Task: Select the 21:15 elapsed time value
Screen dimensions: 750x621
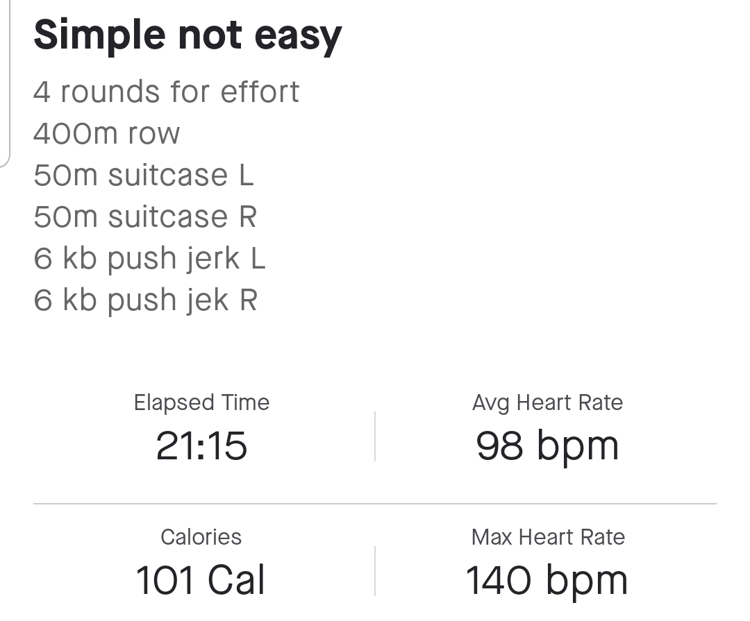Action: pyautogui.click(x=201, y=445)
